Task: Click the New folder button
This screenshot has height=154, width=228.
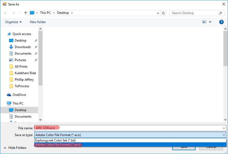Action: coord(38,22)
